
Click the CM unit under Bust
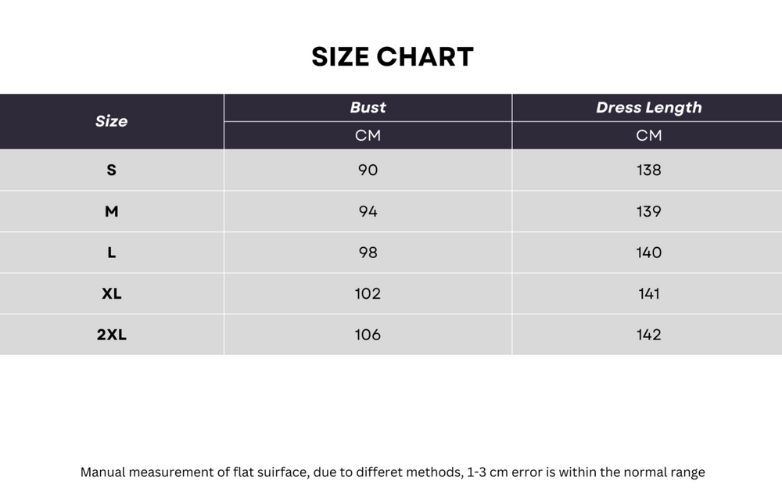click(368, 135)
